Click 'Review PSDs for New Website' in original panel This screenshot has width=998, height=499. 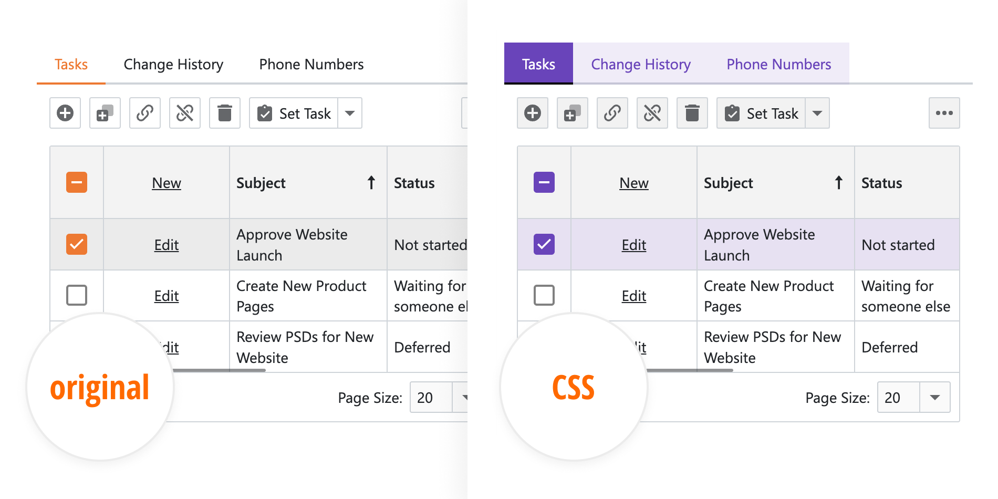[305, 347]
